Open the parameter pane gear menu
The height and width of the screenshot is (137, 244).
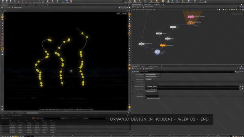236,72
